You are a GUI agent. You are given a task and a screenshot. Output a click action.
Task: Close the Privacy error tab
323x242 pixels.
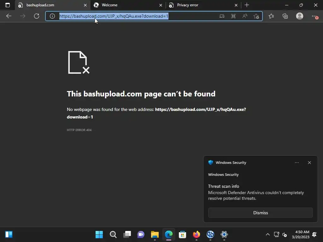(236, 5)
